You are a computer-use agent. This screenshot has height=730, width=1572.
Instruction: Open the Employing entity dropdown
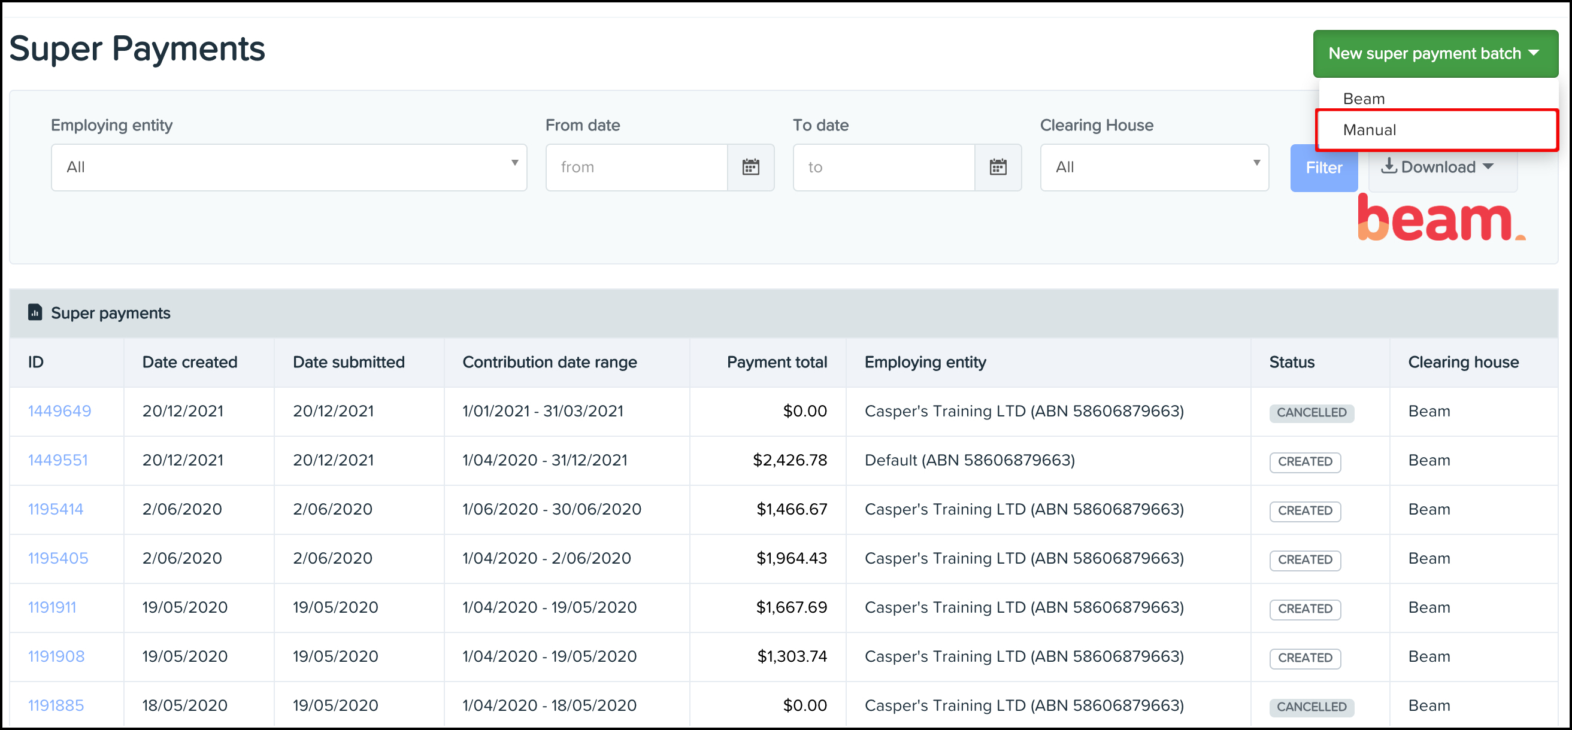289,167
